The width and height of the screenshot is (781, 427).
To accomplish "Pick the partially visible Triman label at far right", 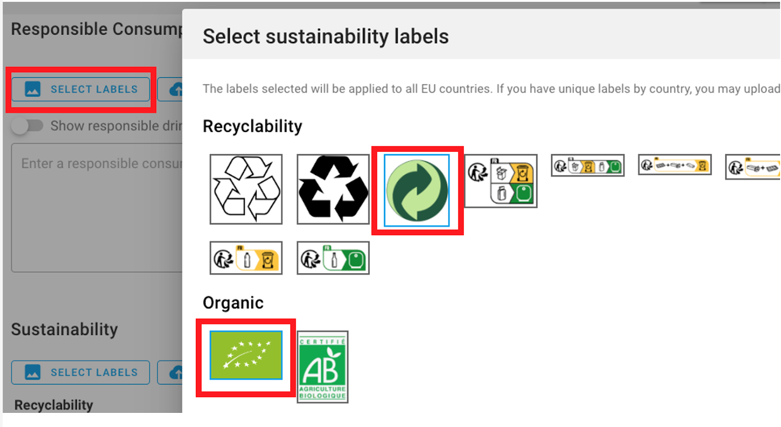I will coord(753,167).
